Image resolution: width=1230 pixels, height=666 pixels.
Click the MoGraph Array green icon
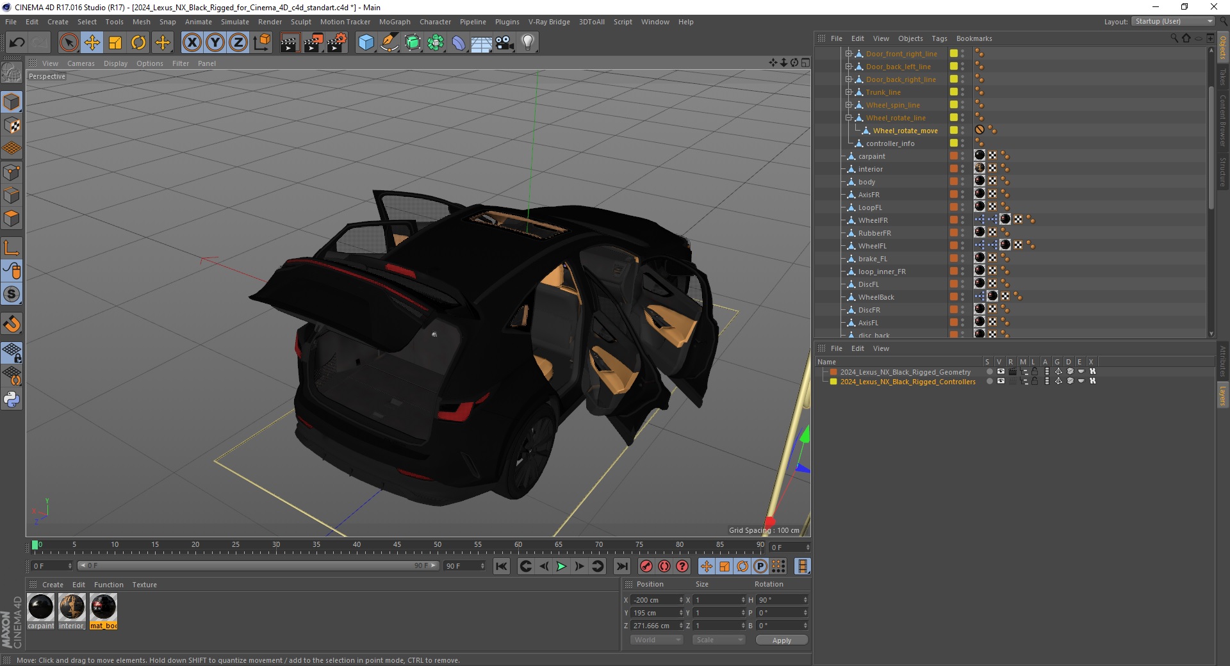pos(436,43)
